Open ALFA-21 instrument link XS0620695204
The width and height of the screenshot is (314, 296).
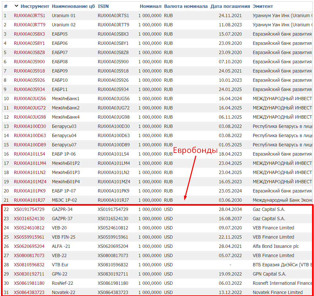[x=29, y=246]
